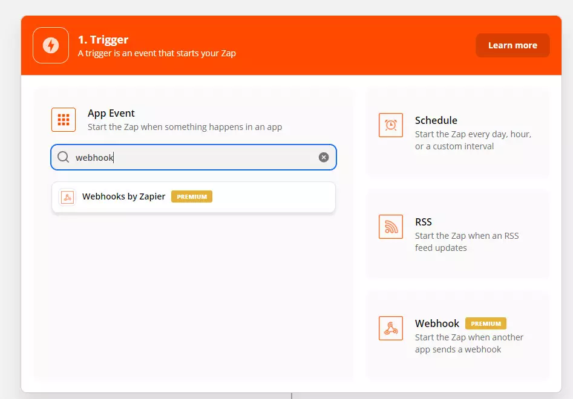Clear the webhook search query
Viewport: 573px width, 399px height.
324,157
